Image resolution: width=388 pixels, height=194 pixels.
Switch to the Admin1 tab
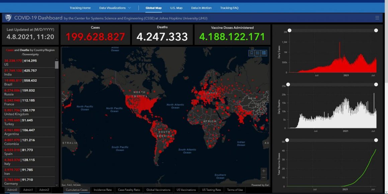(x=28, y=190)
